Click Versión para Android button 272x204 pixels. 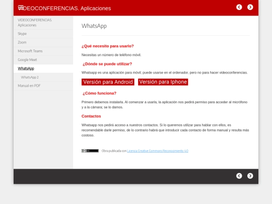[x=108, y=82]
